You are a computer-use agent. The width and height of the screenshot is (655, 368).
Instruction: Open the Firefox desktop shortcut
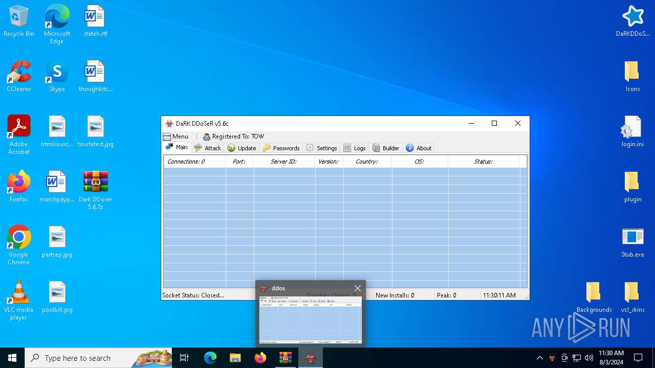pyautogui.click(x=19, y=187)
